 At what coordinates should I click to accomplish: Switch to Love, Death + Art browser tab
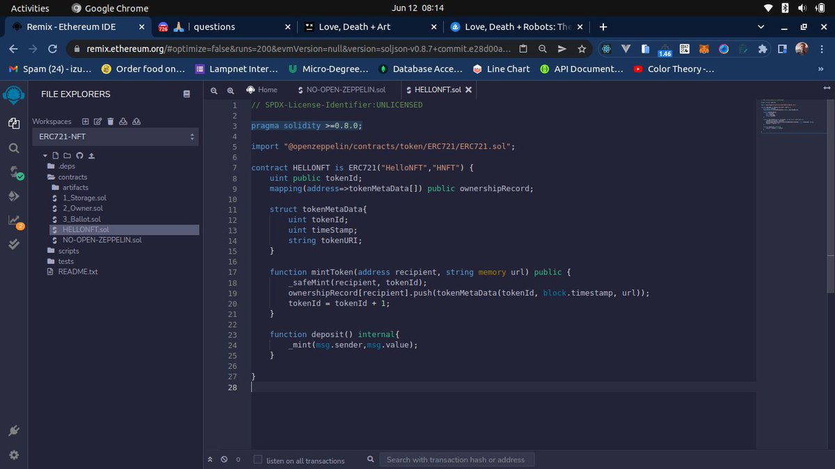pos(371,27)
